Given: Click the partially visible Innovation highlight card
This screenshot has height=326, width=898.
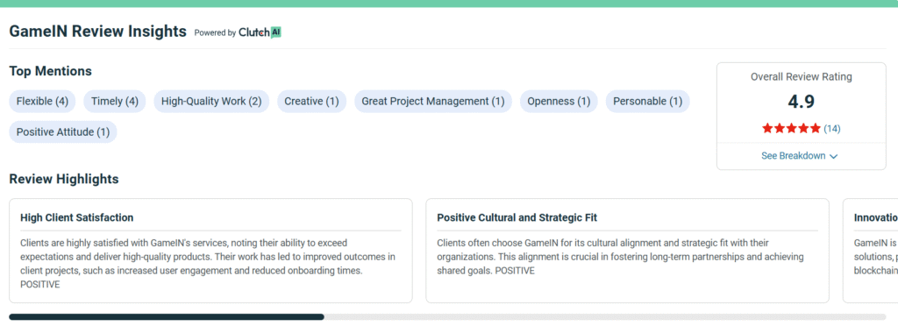Looking at the screenshot, I should point(871,251).
